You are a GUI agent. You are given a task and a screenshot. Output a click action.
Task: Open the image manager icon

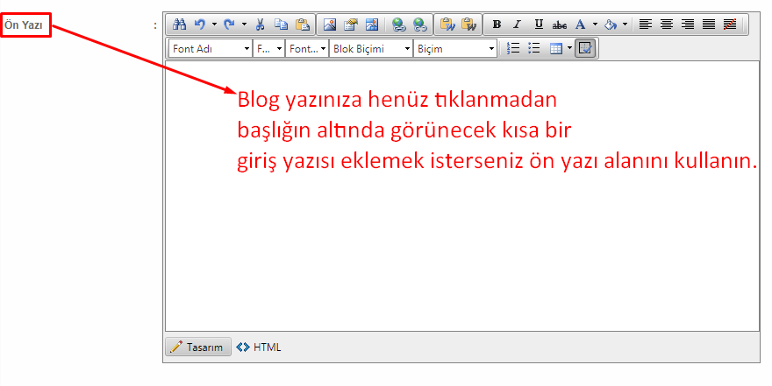[x=329, y=24]
